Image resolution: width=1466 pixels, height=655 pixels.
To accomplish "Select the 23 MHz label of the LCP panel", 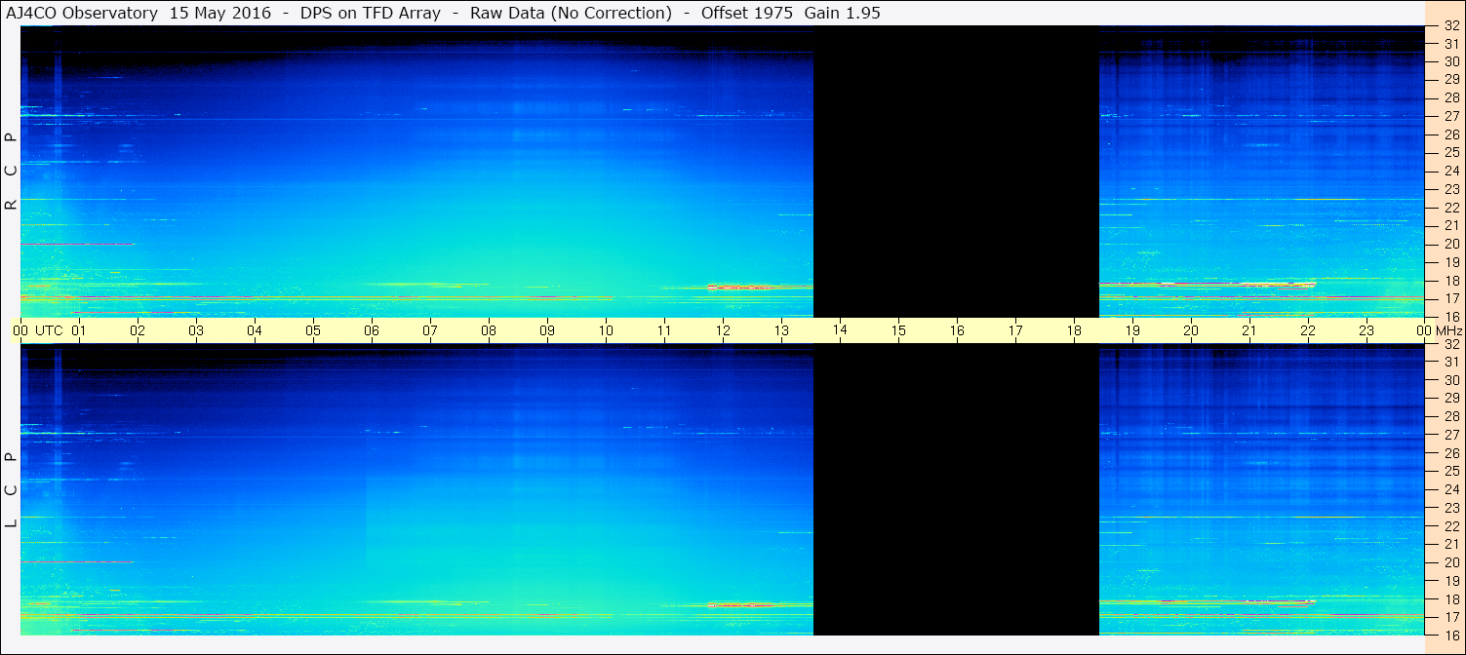I will click(1450, 508).
